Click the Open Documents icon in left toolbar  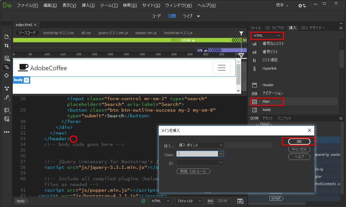[7, 37]
